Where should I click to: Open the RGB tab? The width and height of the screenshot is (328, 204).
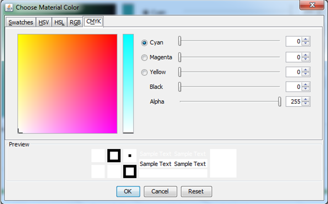click(75, 23)
